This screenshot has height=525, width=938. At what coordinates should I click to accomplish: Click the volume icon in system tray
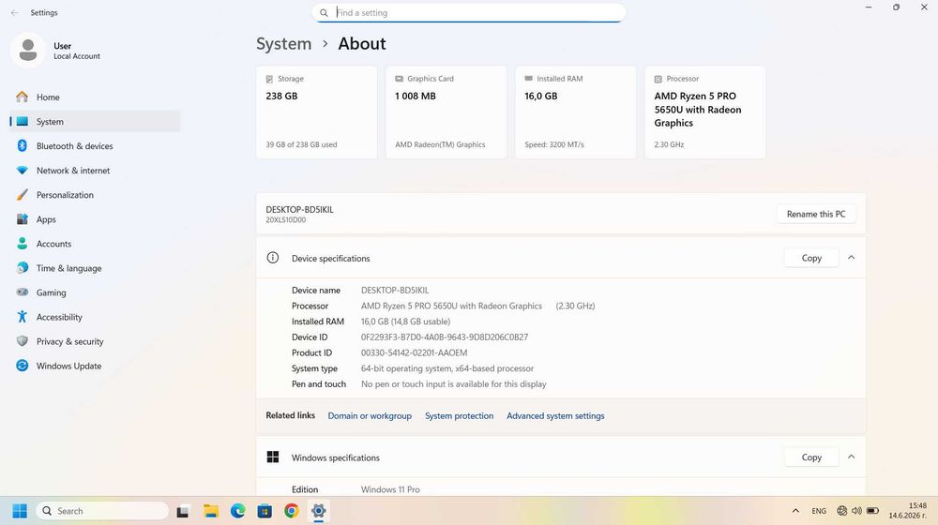coord(856,511)
